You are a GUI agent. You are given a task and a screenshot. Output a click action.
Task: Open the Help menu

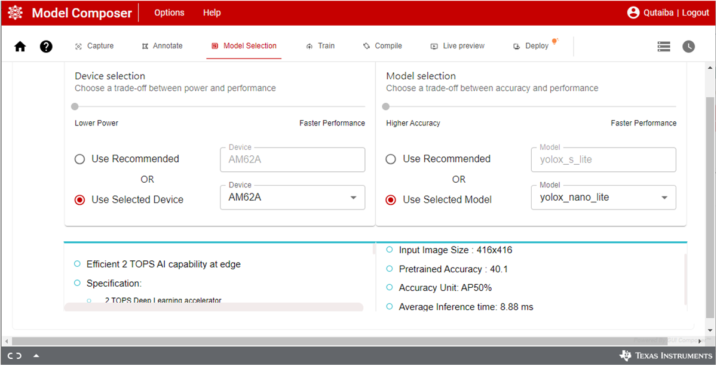tap(212, 13)
